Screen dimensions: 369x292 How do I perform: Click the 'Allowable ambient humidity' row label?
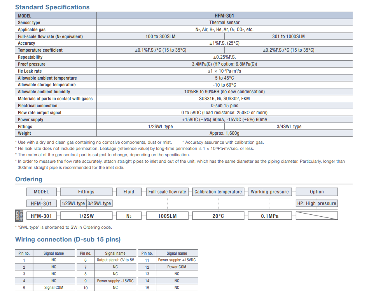click(44, 92)
